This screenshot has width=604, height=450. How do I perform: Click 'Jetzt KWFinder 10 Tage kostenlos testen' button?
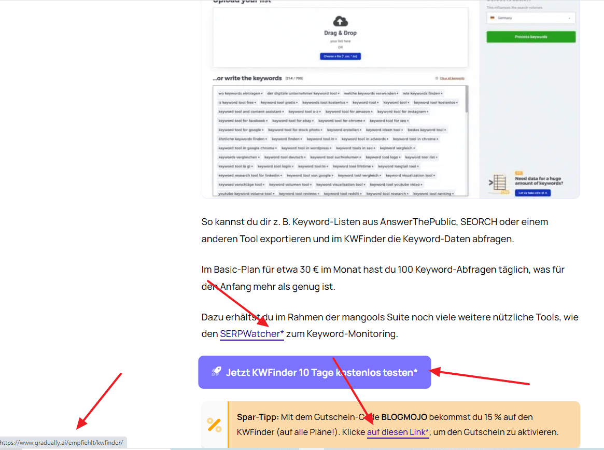coord(315,372)
